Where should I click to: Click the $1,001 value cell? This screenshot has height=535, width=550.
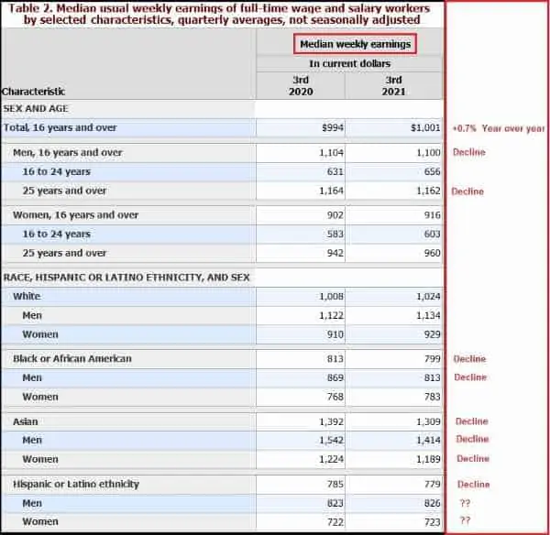tap(394, 127)
